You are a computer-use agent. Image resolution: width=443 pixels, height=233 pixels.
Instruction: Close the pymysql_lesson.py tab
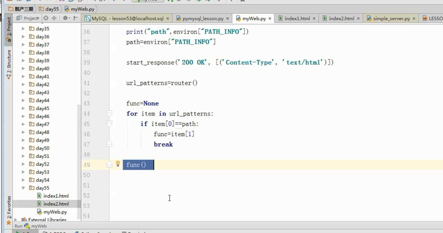pos(228,18)
